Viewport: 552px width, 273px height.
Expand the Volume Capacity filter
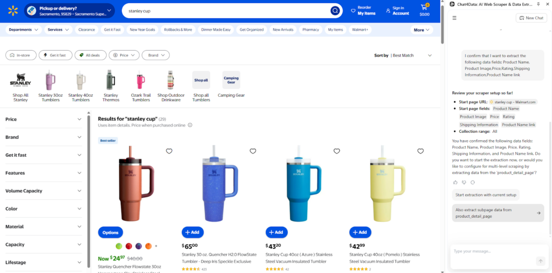pos(44,191)
